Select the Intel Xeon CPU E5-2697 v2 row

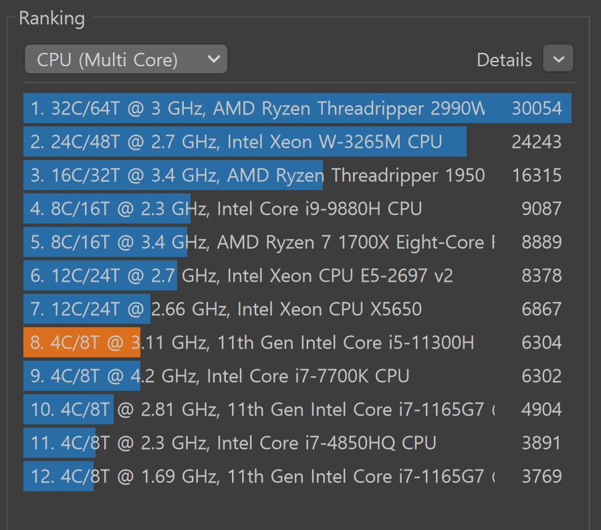297,276
